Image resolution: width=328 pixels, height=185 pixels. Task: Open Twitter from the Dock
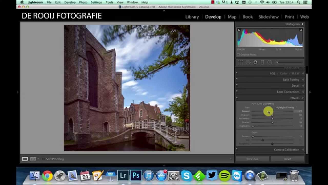212,176
